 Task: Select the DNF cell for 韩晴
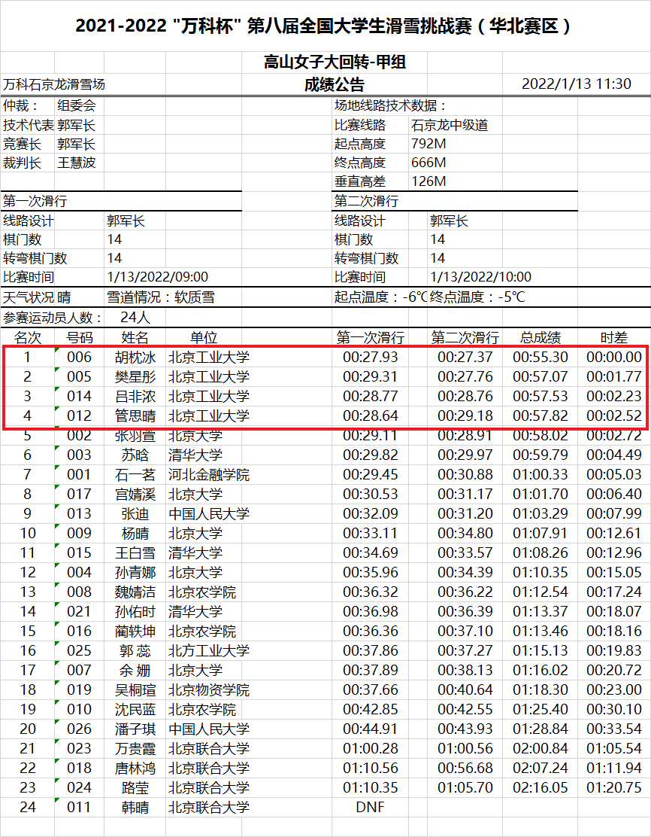click(x=370, y=807)
